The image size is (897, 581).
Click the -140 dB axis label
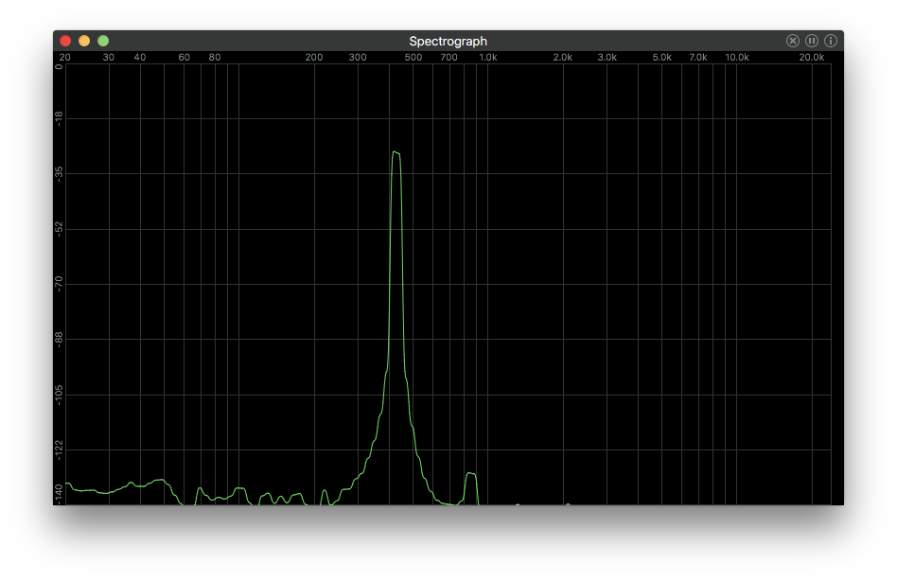59,494
